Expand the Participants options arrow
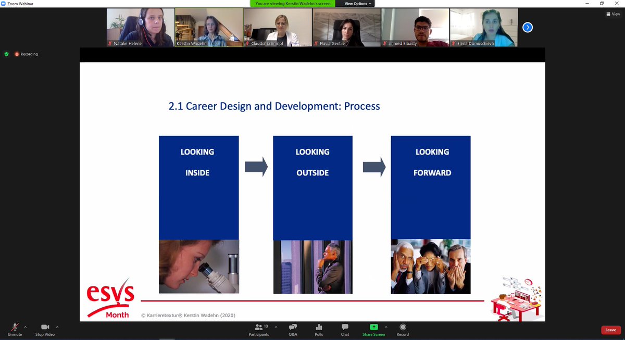 (x=276, y=327)
